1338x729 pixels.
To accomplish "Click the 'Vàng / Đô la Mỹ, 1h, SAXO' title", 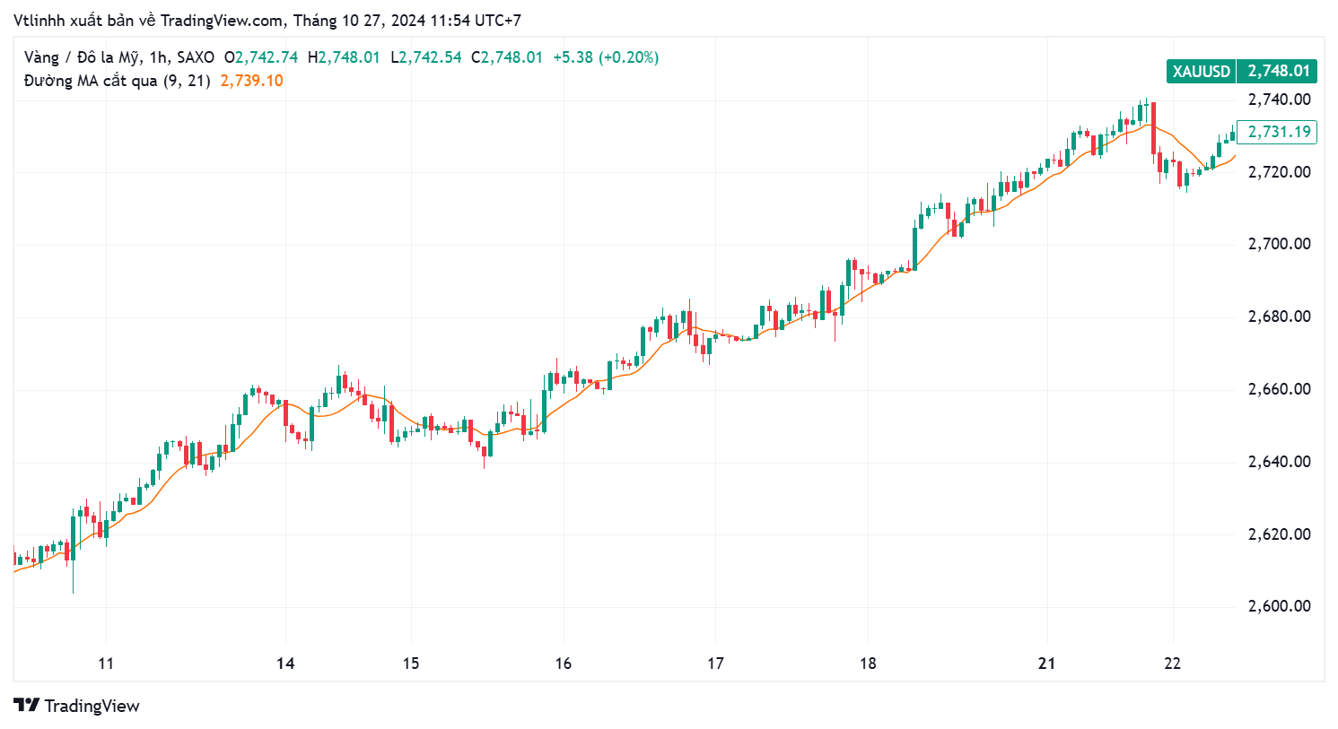I will (x=119, y=57).
